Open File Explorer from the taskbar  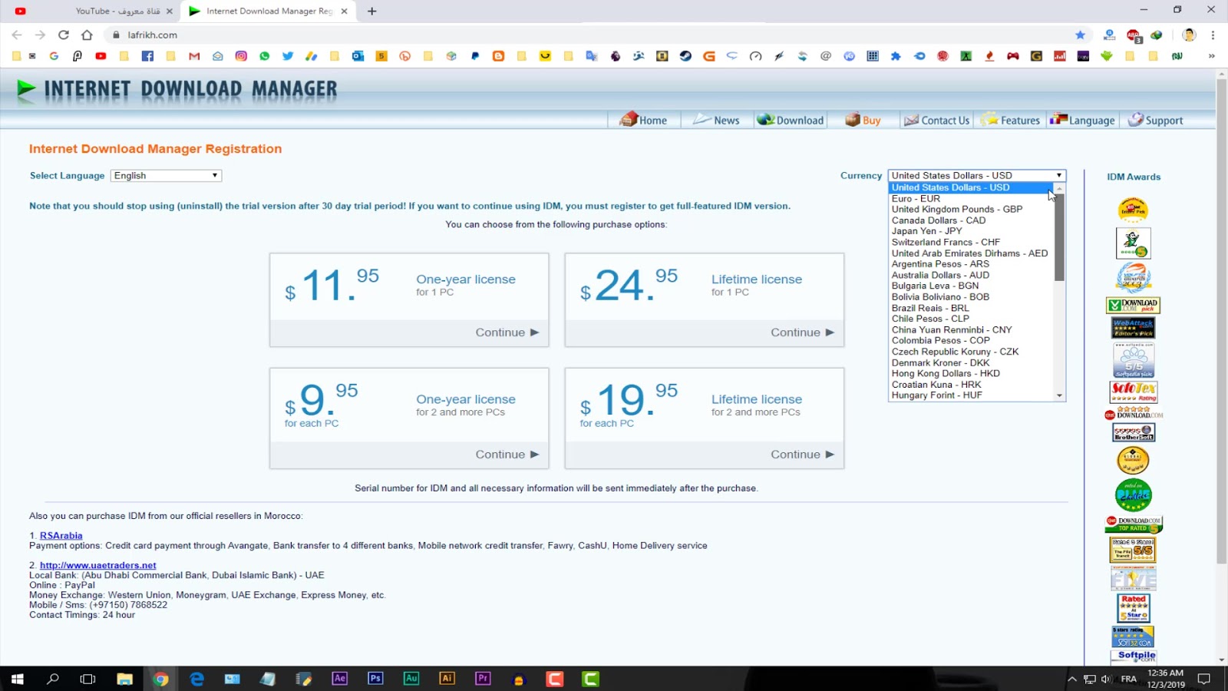click(x=124, y=679)
